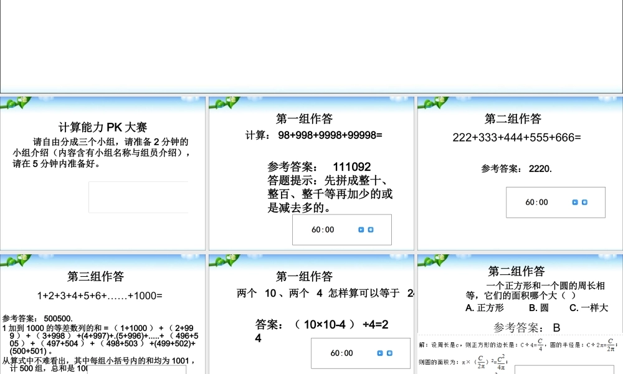Start the countdown on the 10×10-4 answer slide
This screenshot has width=623, height=374.
coord(379,353)
